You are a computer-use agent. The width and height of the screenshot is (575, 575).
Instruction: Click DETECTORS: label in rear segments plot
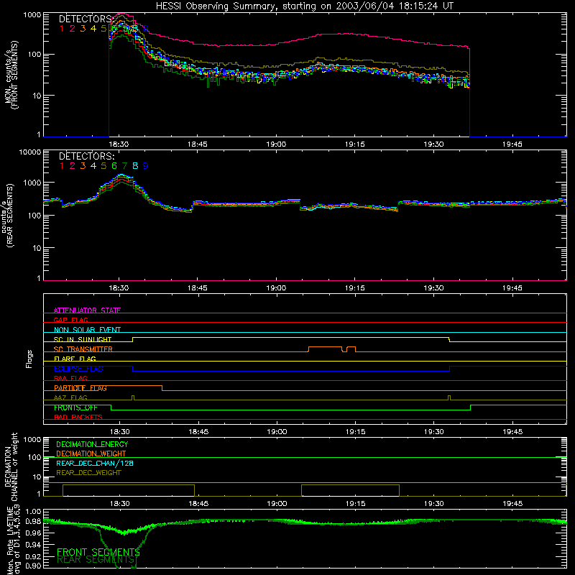click(x=86, y=156)
